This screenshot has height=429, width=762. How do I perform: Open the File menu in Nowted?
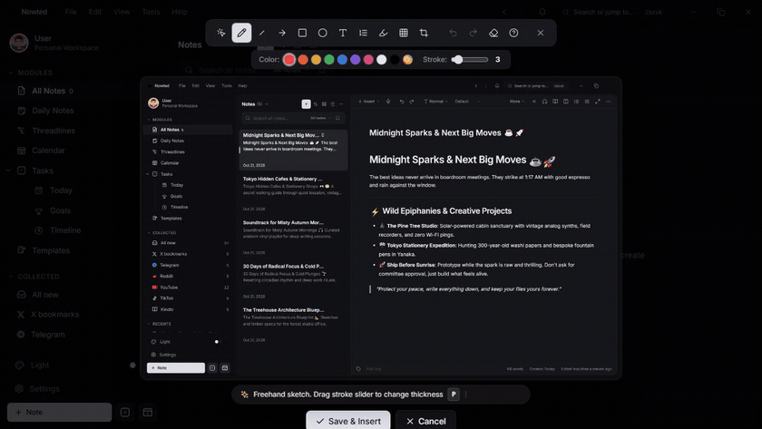click(x=71, y=12)
